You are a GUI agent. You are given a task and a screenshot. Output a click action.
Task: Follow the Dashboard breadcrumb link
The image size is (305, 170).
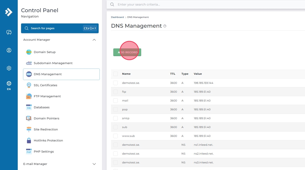(117, 17)
